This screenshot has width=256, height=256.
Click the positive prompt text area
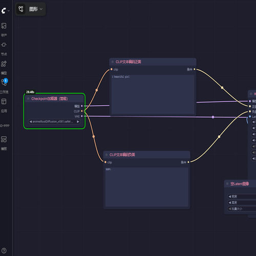coord(153,94)
